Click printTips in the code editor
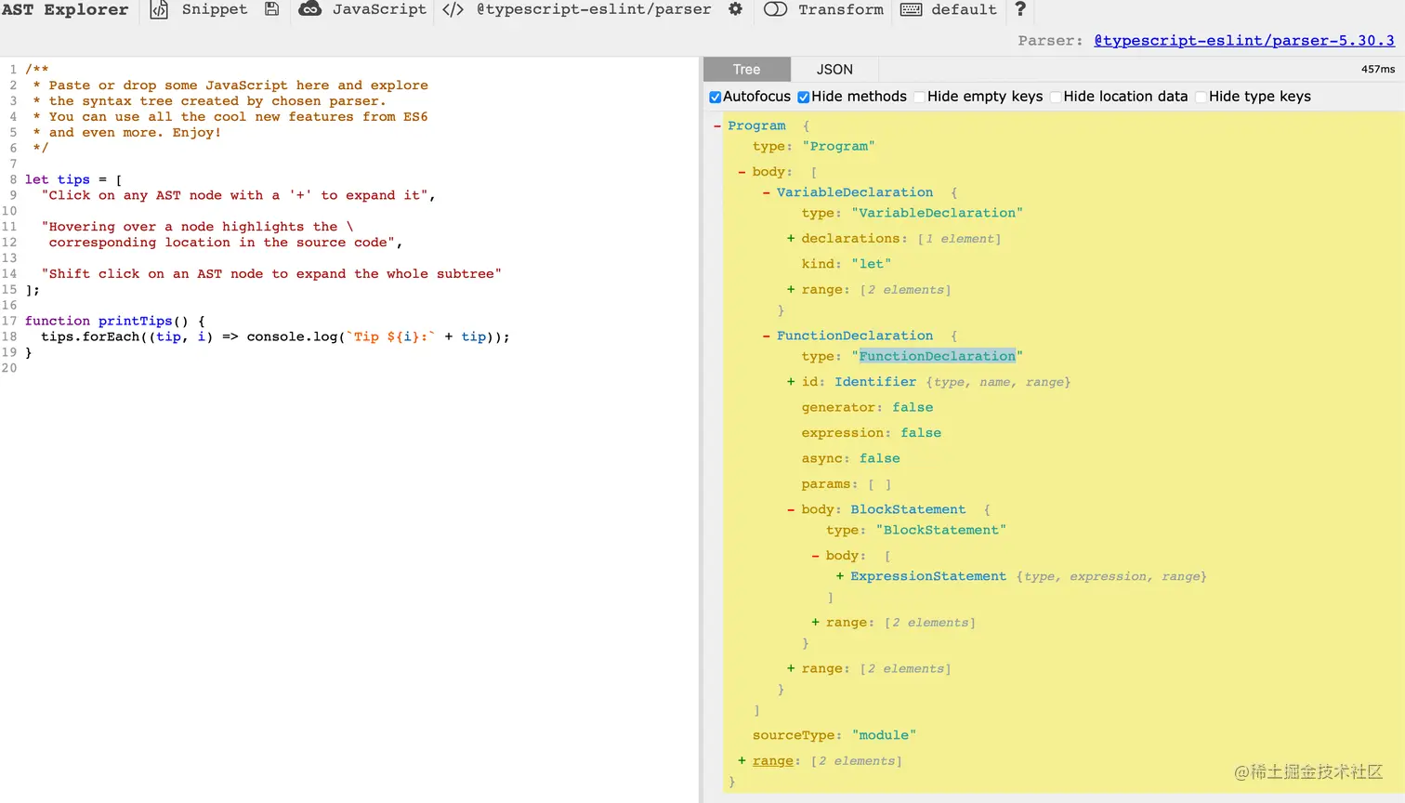The width and height of the screenshot is (1405, 803). pos(136,321)
